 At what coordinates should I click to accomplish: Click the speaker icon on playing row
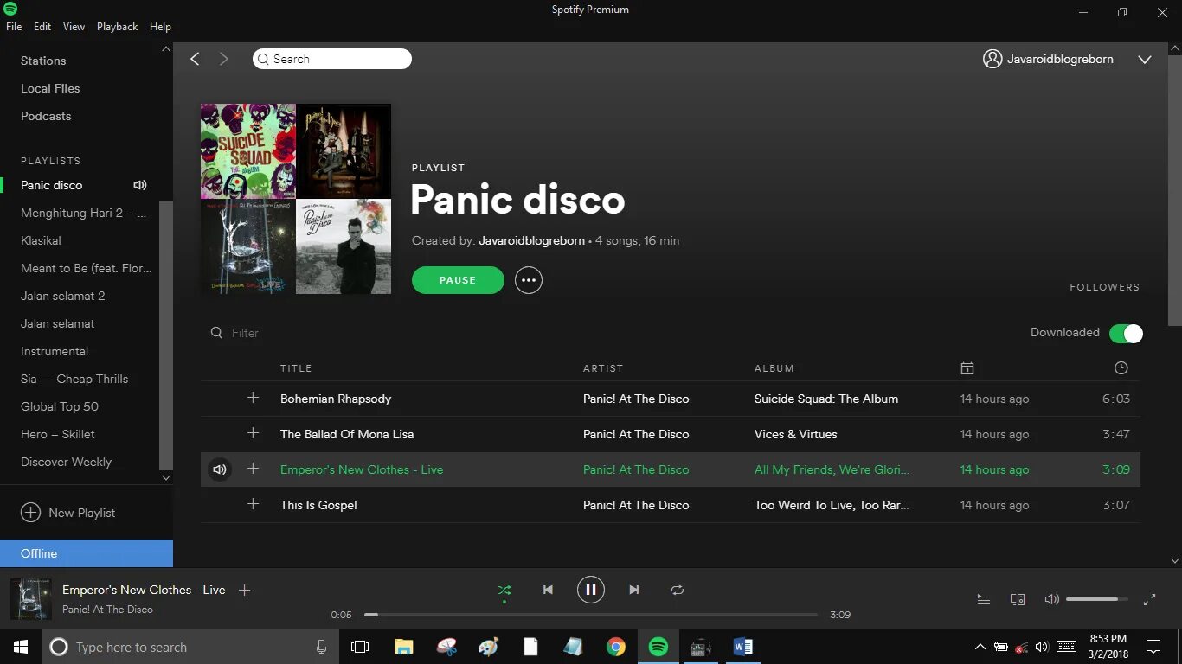(x=220, y=469)
